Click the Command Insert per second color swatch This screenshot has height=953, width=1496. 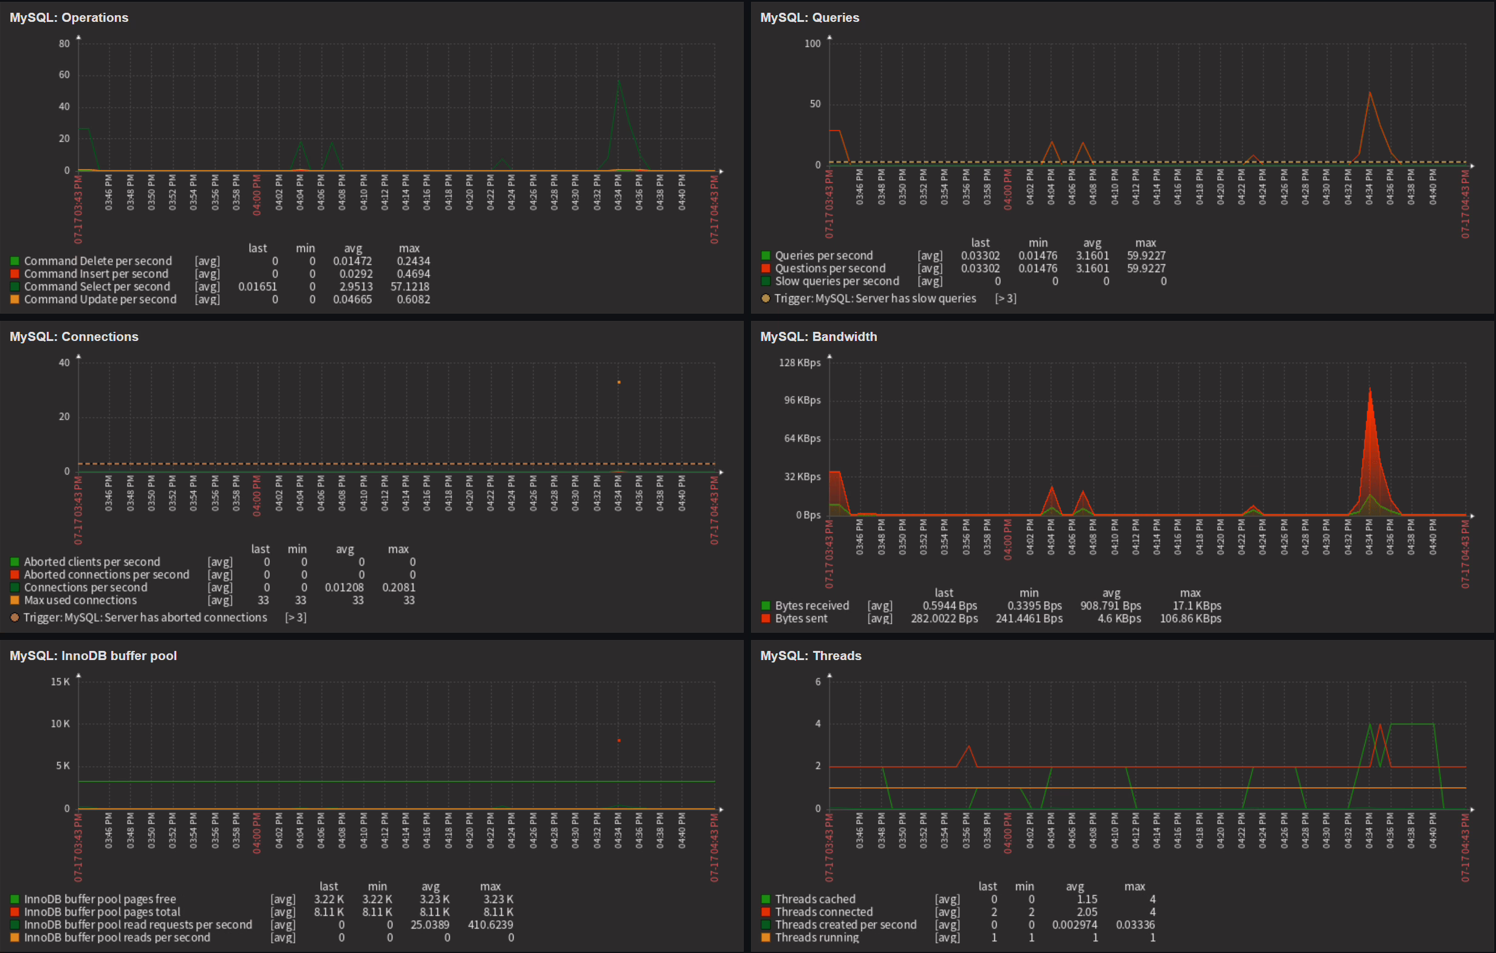click(x=15, y=274)
